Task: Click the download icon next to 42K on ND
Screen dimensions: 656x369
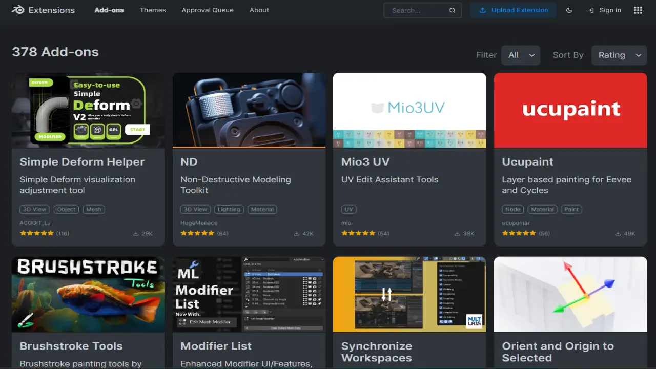Action: click(296, 233)
